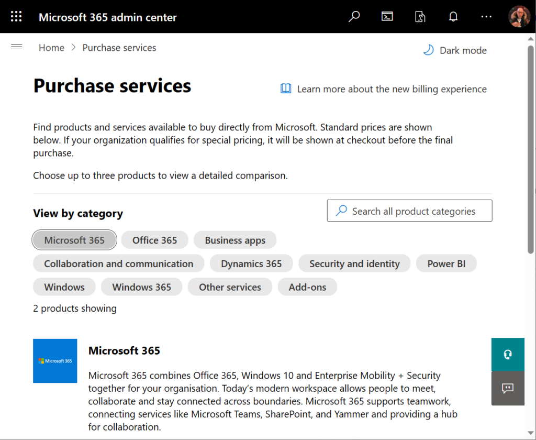Open the notifications bell
Screen dimensions: 536x440
453,16
